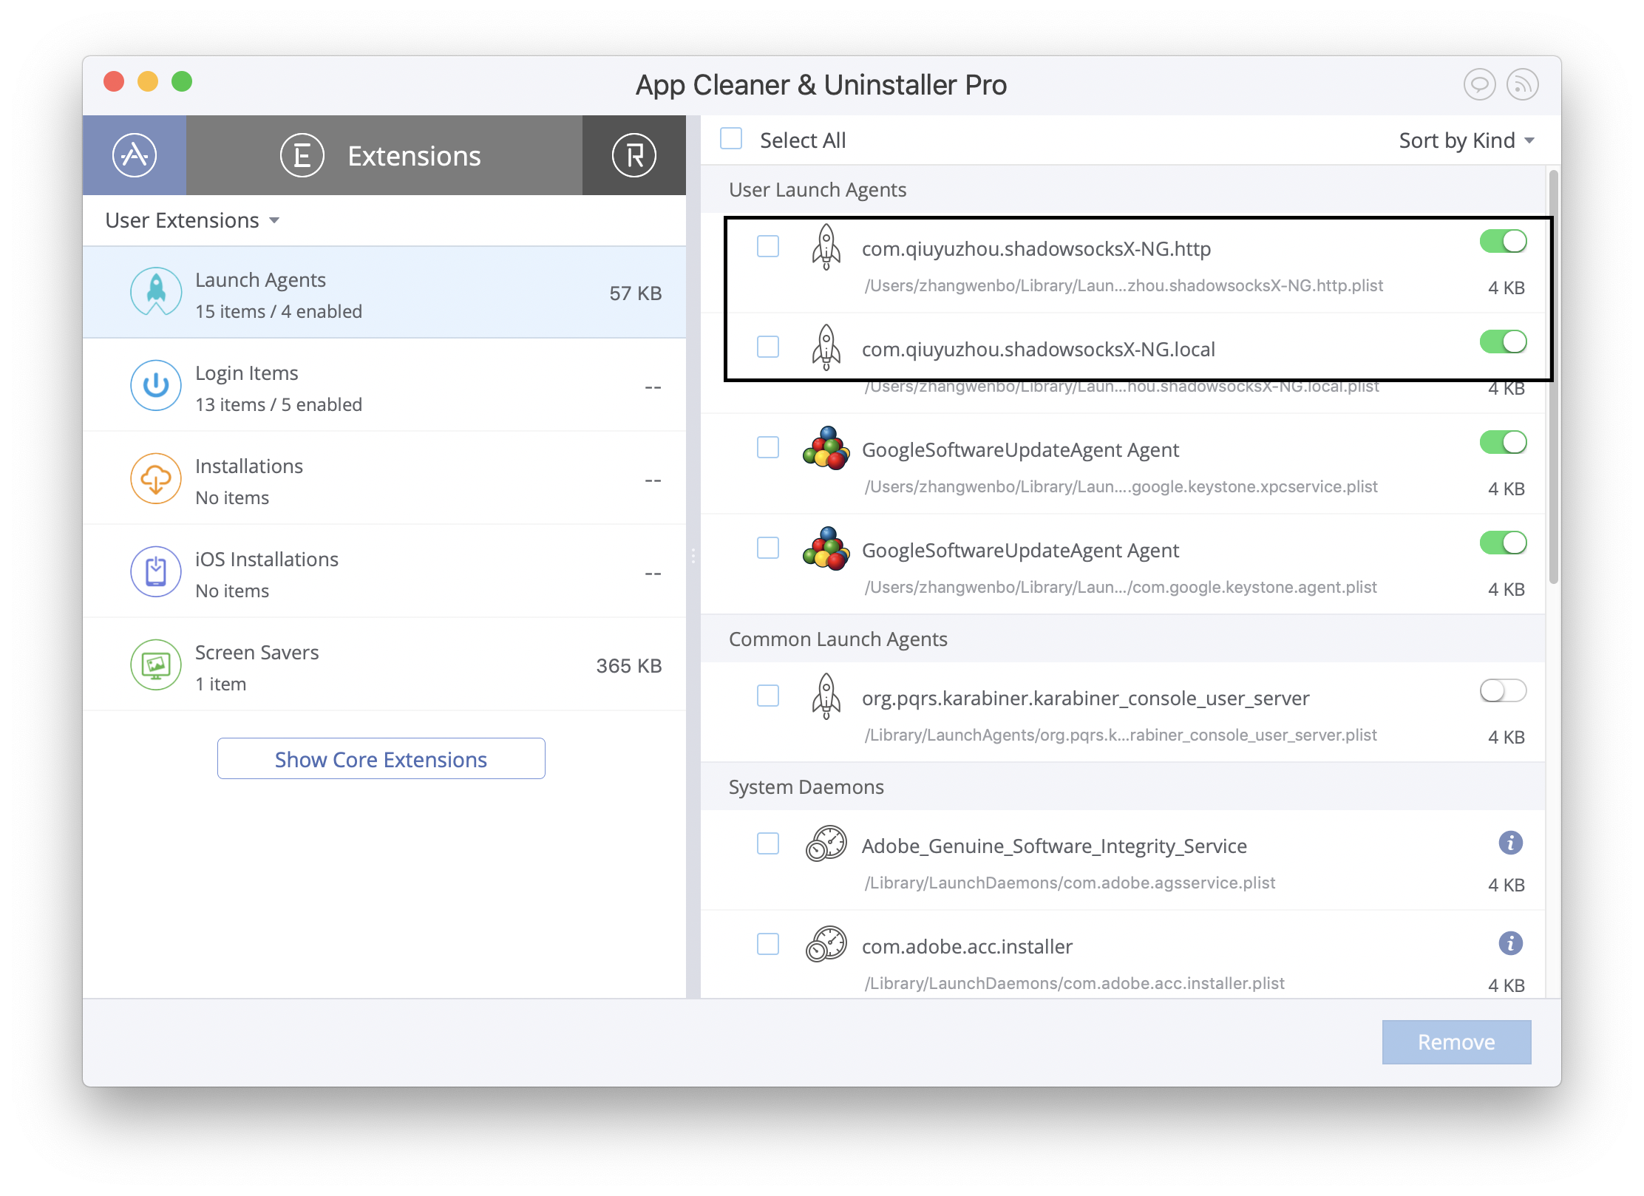Select the Screen Savers monitor icon
The height and width of the screenshot is (1196, 1644).
pyautogui.click(x=156, y=665)
